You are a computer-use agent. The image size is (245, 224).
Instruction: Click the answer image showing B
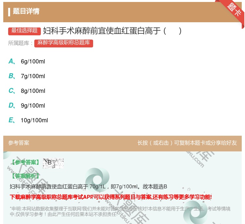point(53,163)
